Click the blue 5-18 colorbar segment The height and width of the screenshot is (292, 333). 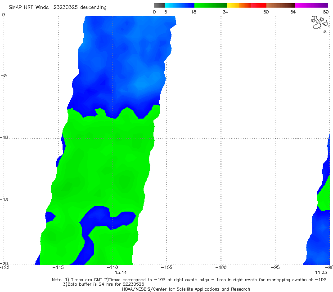pos(180,5)
